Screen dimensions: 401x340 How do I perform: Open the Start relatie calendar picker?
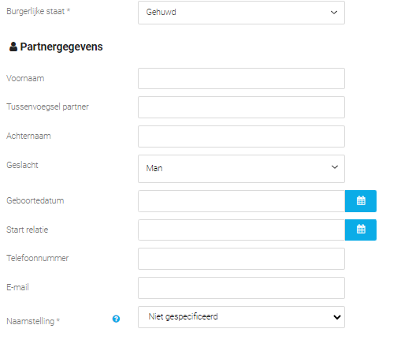coord(361,230)
